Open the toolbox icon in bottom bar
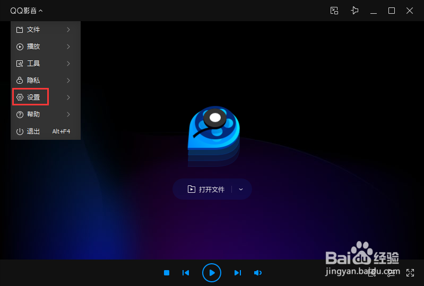Image resolution: width=424 pixels, height=286 pixels. click(372, 273)
